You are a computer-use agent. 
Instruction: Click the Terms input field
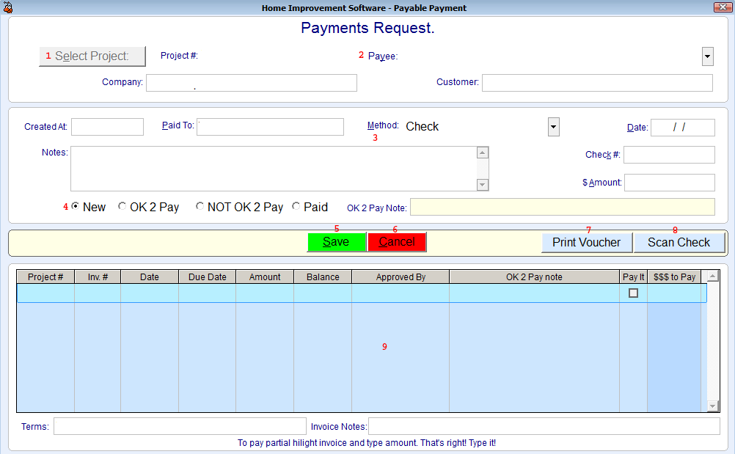tap(180, 426)
